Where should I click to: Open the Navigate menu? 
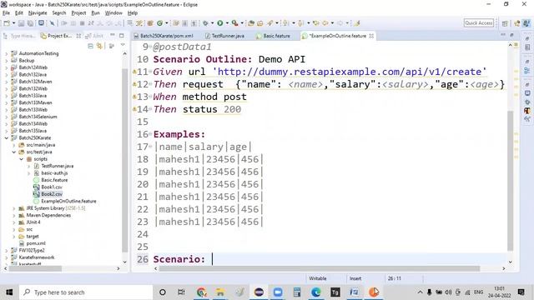coord(38,13)
